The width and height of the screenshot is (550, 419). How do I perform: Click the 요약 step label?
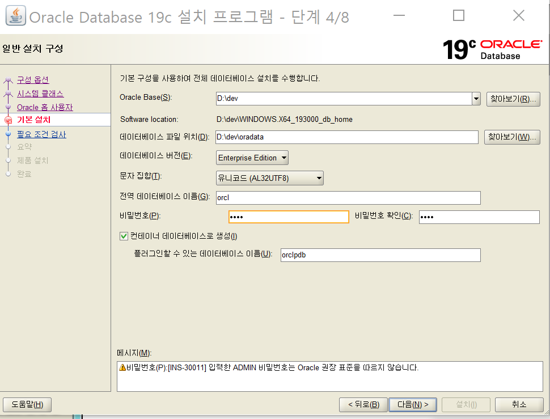[x=24, y=147]
